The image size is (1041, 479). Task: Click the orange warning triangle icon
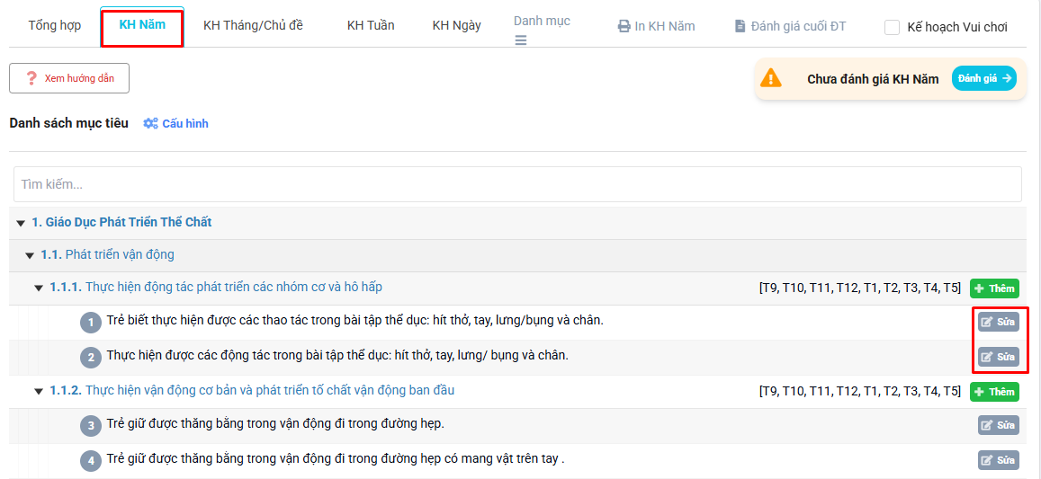[771, 78]
